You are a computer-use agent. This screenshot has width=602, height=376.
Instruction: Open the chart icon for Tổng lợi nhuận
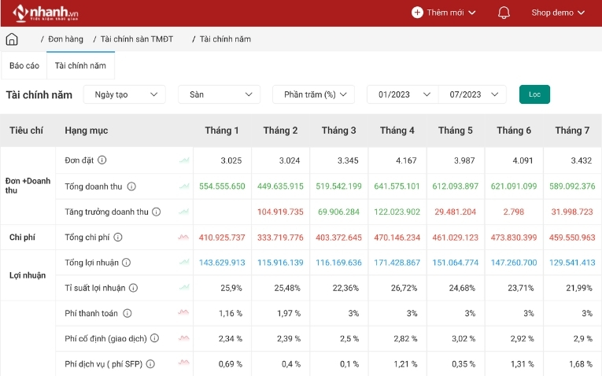tap(184, 263)
